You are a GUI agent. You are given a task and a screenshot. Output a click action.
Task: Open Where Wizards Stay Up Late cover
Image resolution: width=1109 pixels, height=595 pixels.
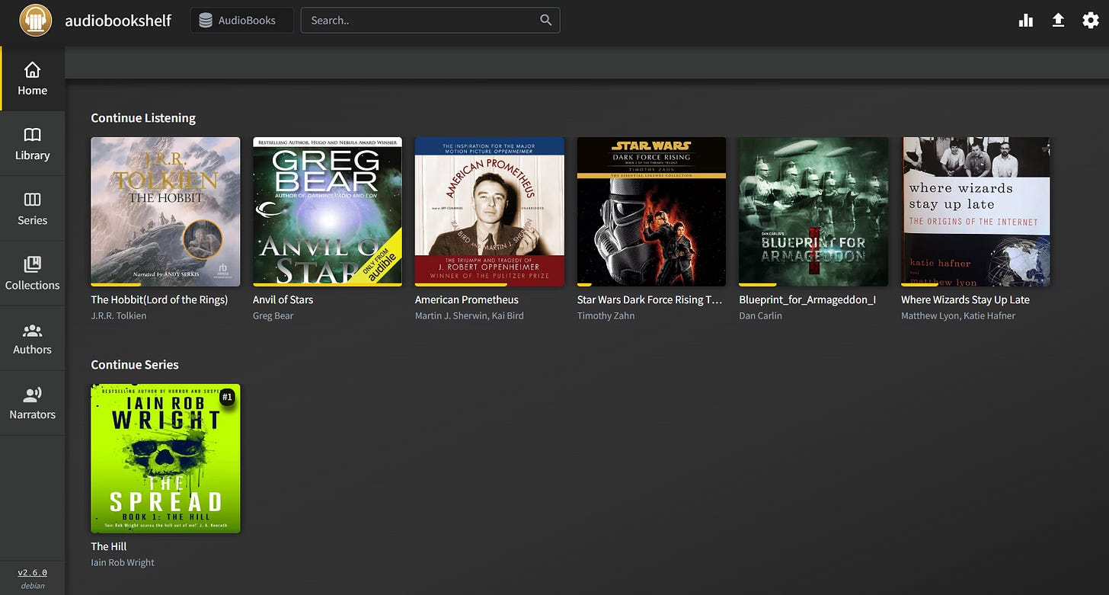coord(976,212)
